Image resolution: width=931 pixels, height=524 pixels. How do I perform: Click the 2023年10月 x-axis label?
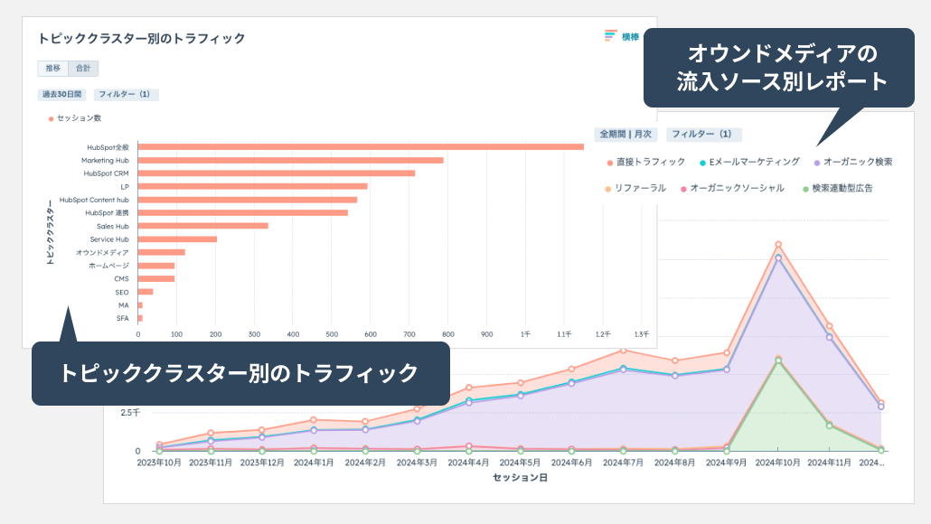tap(159, 463)
